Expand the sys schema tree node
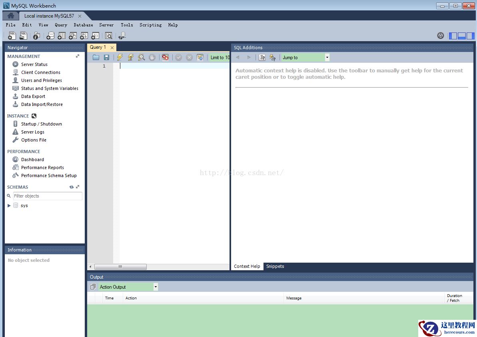 point(9,205)
